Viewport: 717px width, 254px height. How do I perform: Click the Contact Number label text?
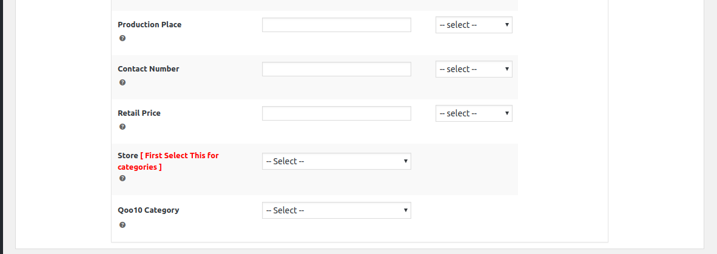coord(148,69)
